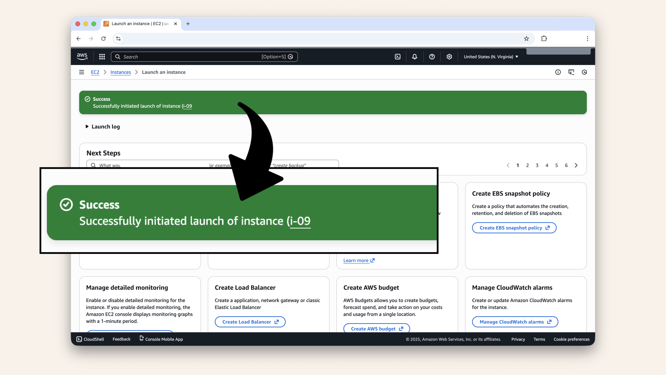
Task: Click the Console Mobile App icon in footer
Action: pos(141,338)
